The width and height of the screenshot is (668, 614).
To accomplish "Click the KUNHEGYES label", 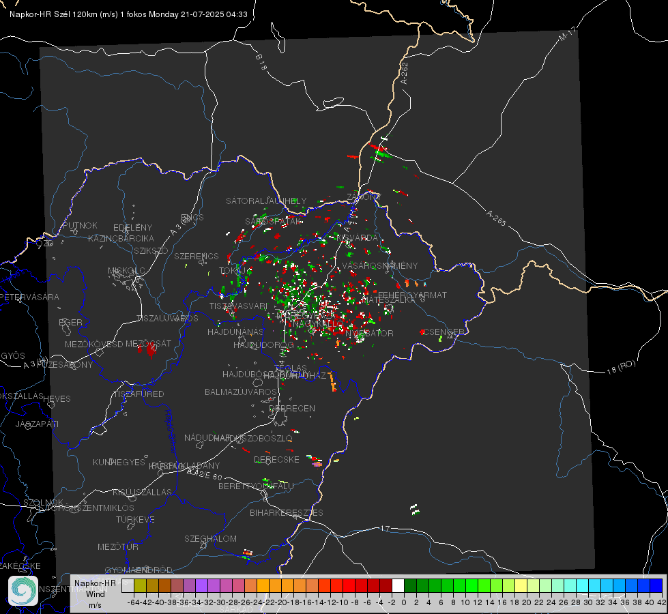I will pos(119,463).
